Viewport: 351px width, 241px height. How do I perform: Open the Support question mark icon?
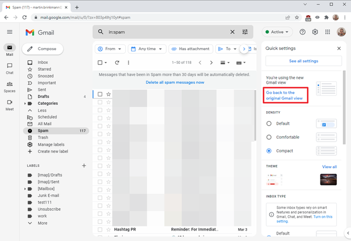(302, 32)
